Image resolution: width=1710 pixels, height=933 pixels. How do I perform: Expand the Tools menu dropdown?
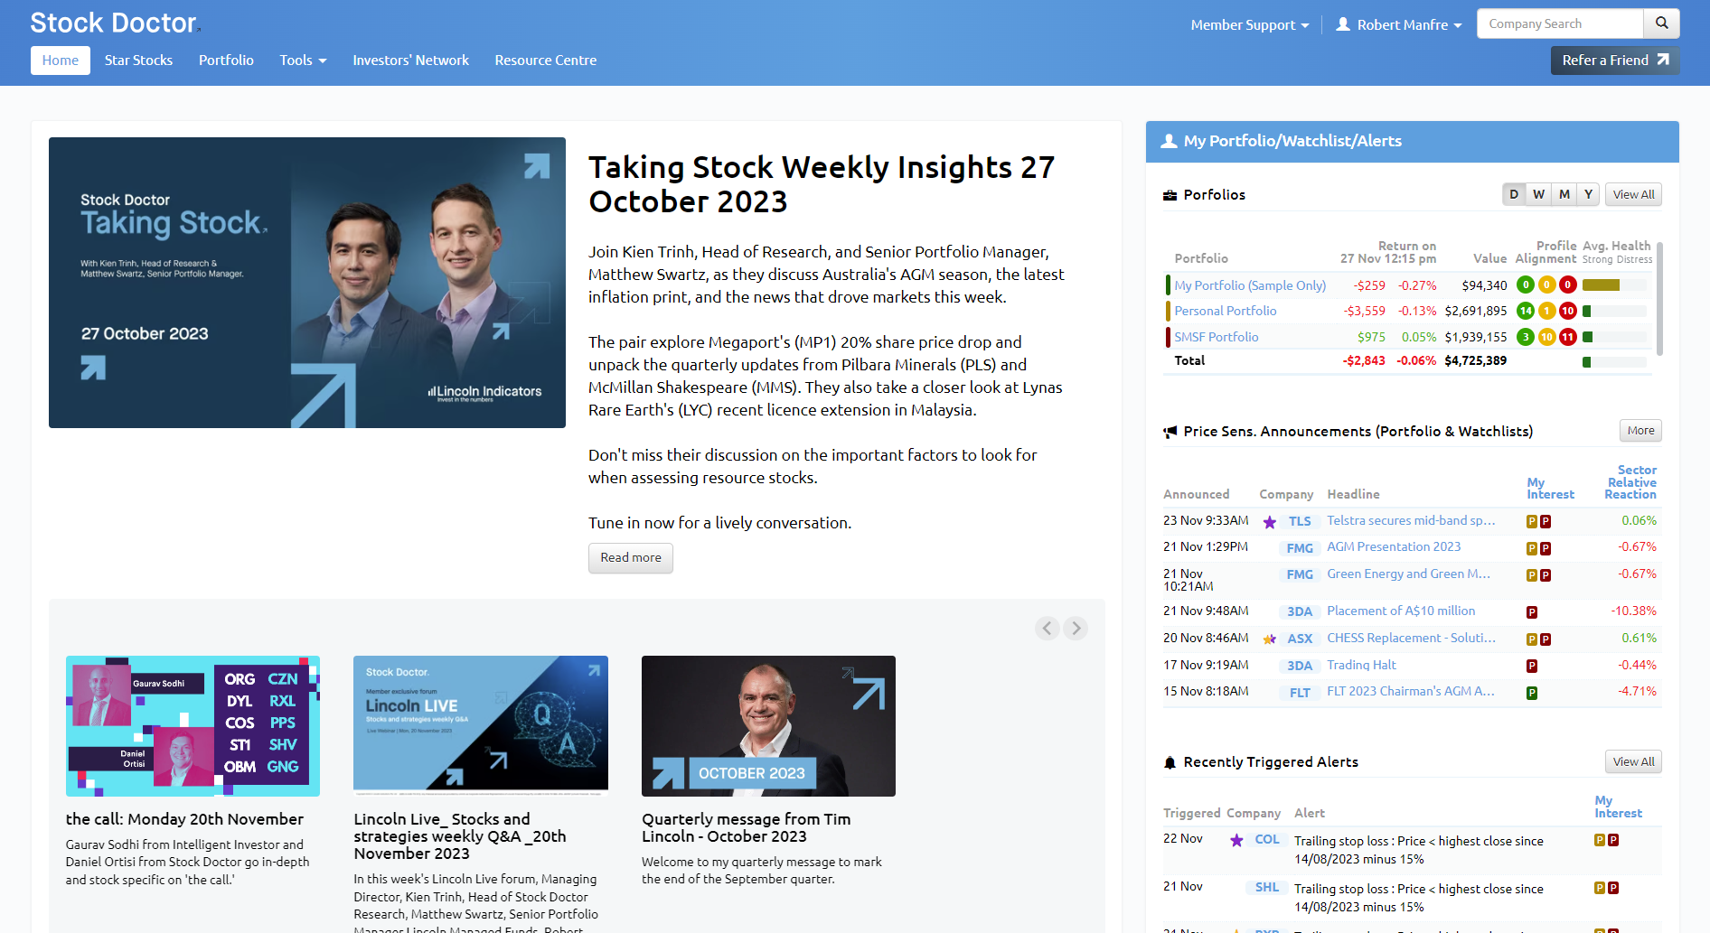(303, 61)
